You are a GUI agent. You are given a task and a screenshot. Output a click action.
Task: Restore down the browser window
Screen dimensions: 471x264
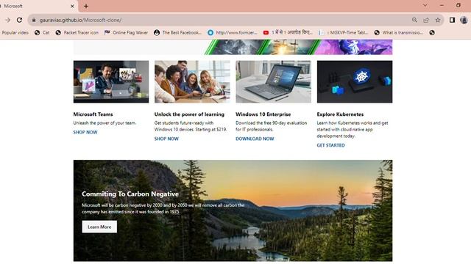click(458, 5)
